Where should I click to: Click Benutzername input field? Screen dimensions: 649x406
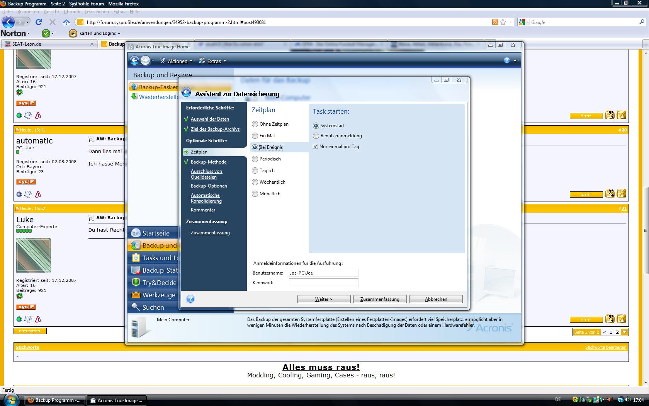324,273
